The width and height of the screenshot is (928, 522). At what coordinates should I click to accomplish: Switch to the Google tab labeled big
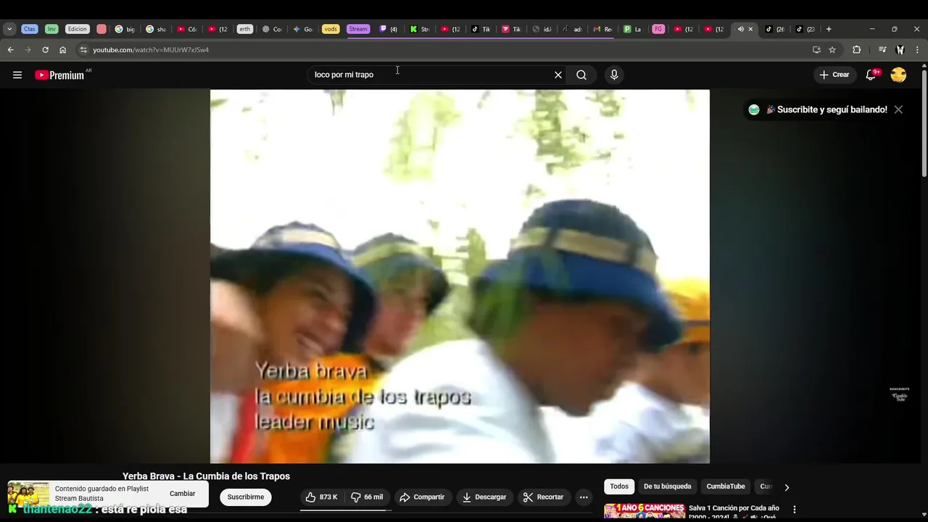125,29
